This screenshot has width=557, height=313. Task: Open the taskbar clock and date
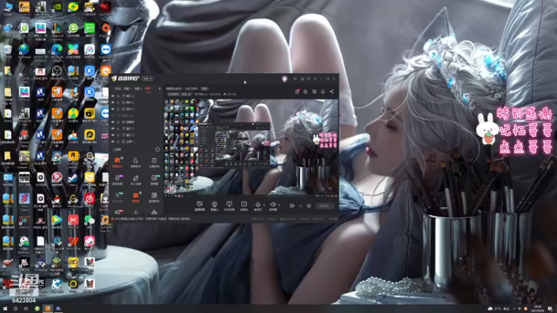(x=538, y=308)
